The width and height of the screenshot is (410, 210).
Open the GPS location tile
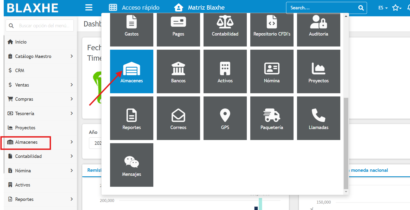pos(225,118)
